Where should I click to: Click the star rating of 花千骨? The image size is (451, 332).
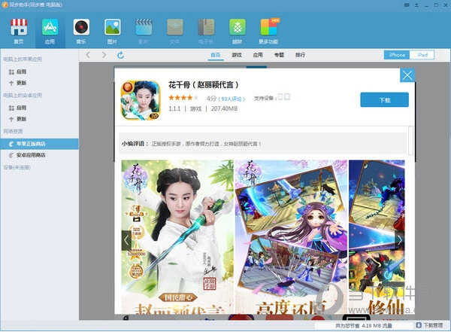[x=183, y=98]
